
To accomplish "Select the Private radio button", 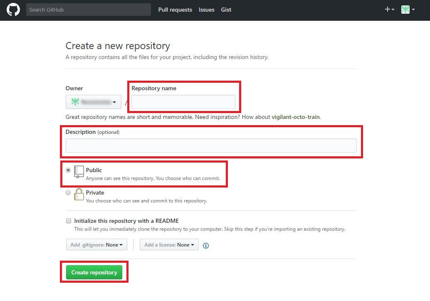I will pos(68,192).
